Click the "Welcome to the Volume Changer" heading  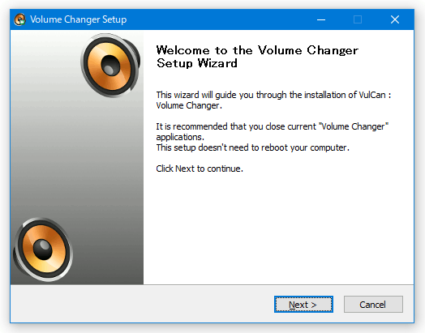coord(257,57)
